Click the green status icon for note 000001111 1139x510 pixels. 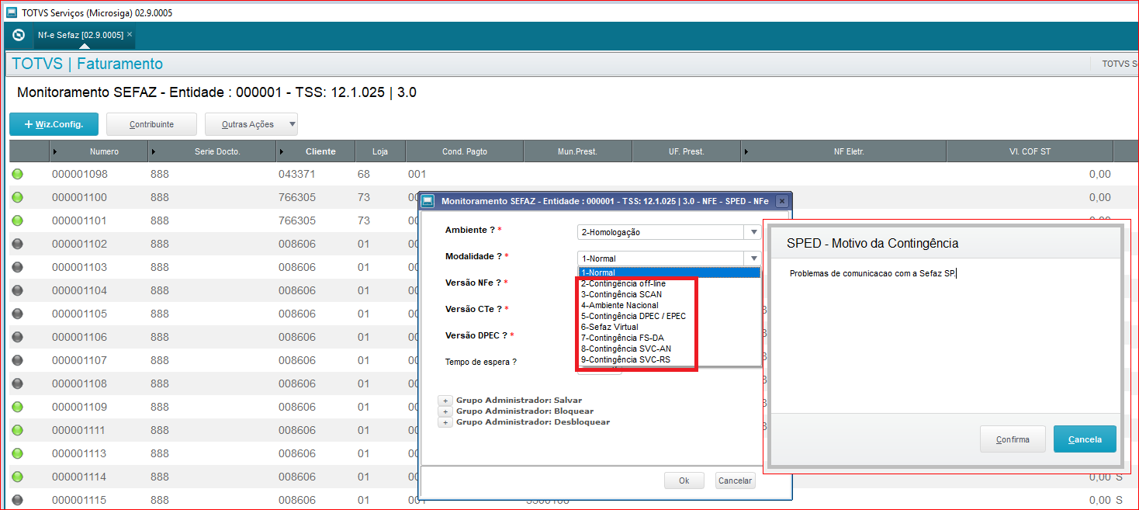pos(18,430)
